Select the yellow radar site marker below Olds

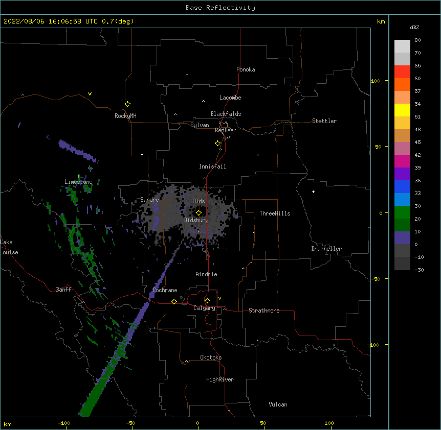coord(199,212)
